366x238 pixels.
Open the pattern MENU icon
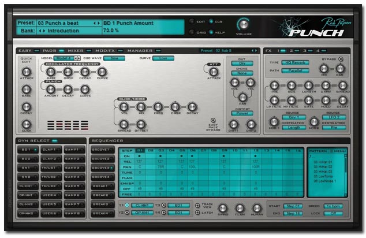[331, 151]
